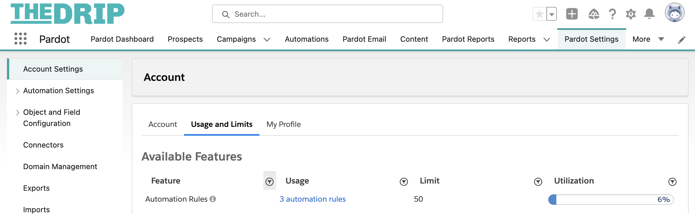Viewport: 695px width, 214px height.
Task: Open the App Launcher grid icon
Action: [21, 39]
